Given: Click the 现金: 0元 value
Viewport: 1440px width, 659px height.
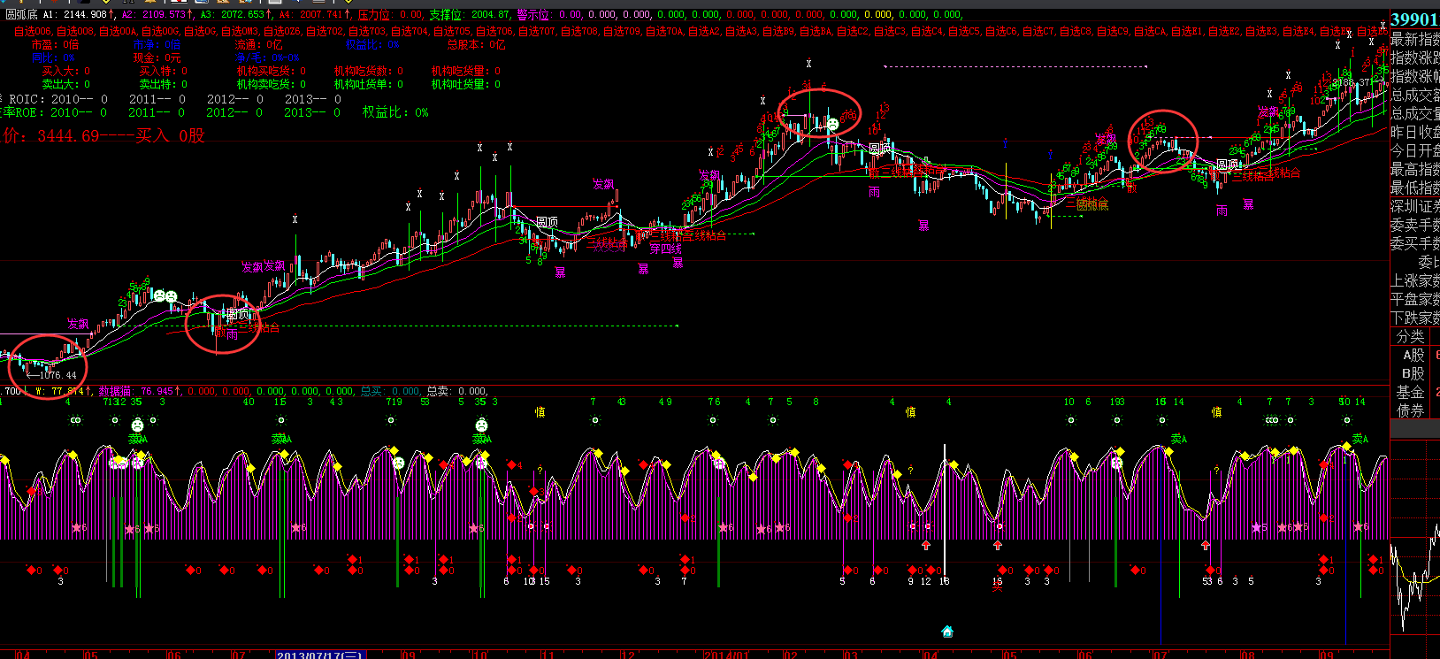Looking at the screenshot, I should coord(157,57).
